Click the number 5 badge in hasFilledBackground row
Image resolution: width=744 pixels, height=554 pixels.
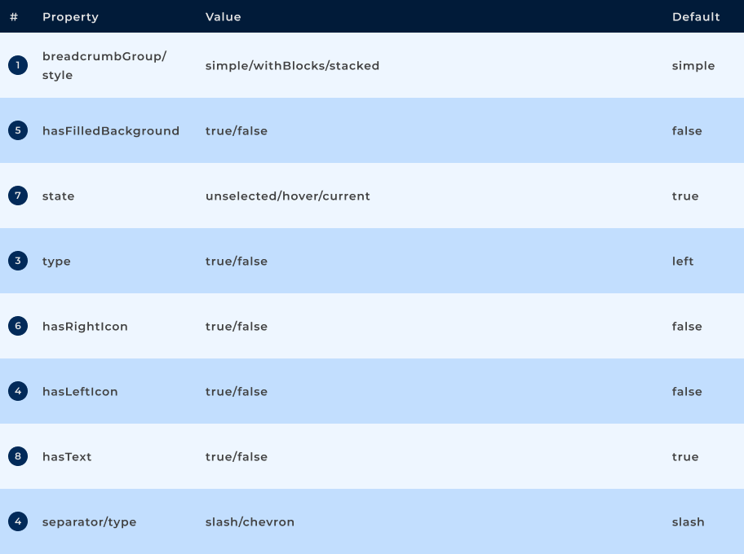coord(18,130)
